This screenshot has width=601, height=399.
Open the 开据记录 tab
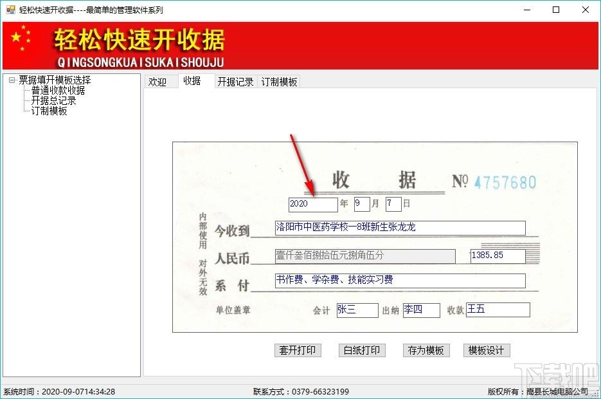235,82
